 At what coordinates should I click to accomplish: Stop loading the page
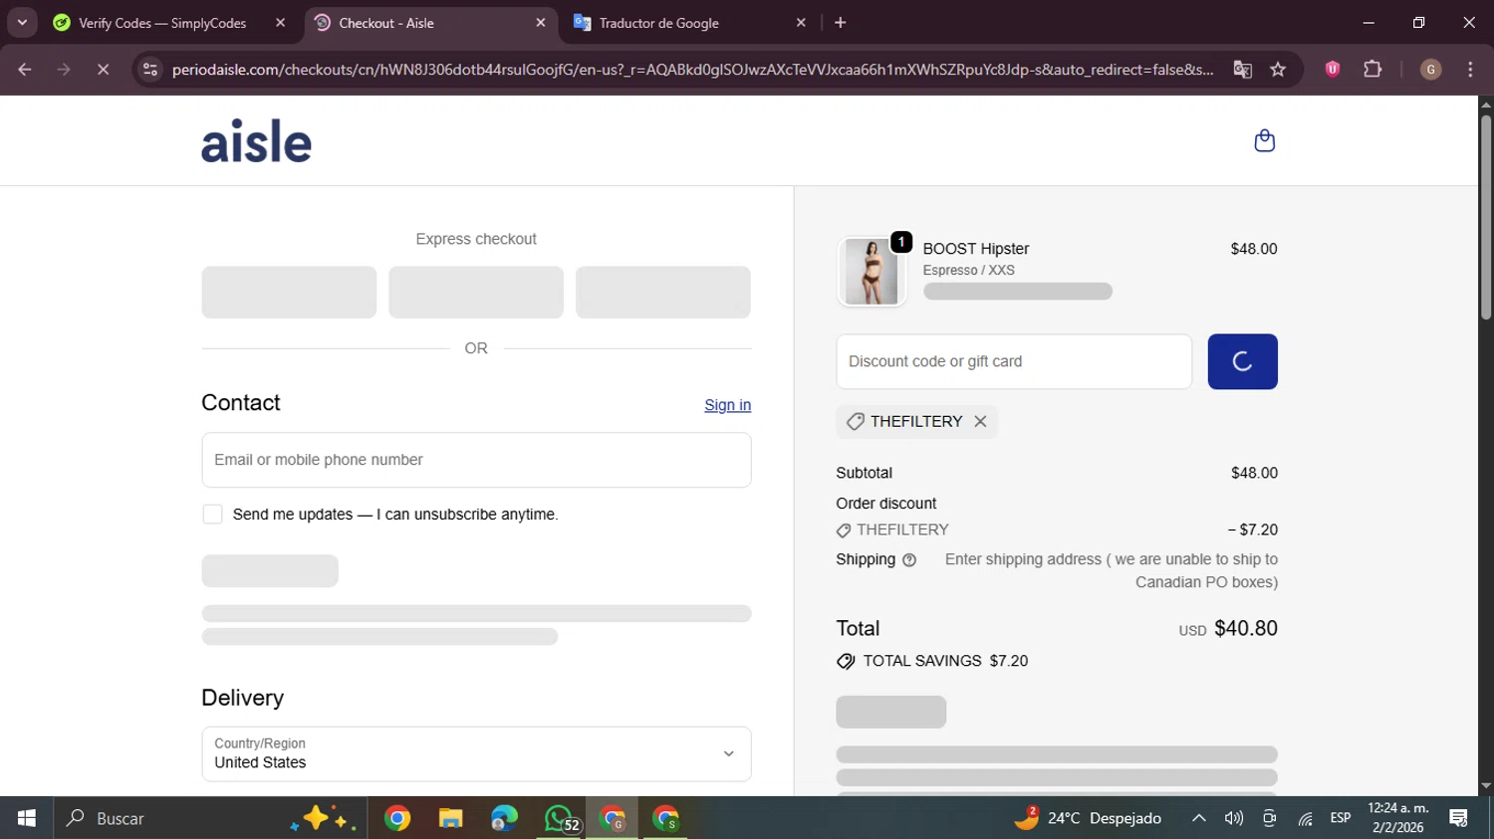[103, 70]
